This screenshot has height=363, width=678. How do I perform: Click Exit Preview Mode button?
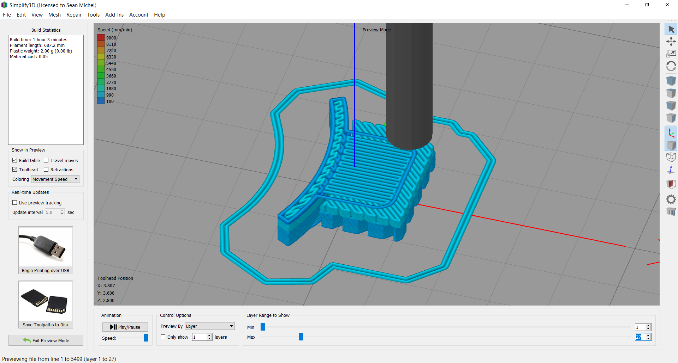[x=46, y=340]
